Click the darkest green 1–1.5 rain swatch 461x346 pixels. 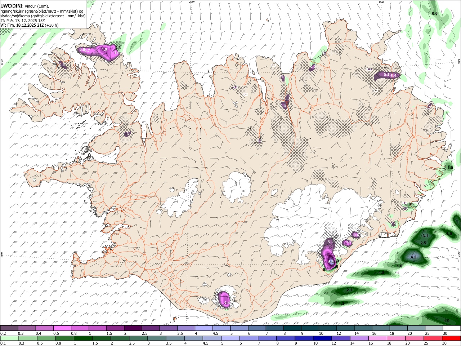[83, 338]
